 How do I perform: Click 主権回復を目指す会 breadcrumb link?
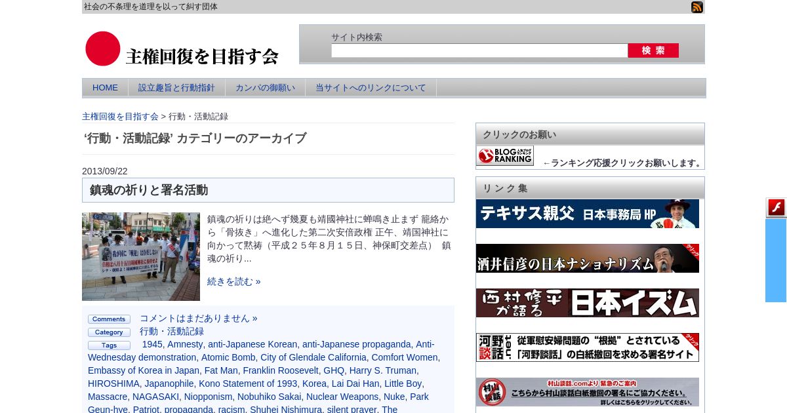tap(120, 117)
